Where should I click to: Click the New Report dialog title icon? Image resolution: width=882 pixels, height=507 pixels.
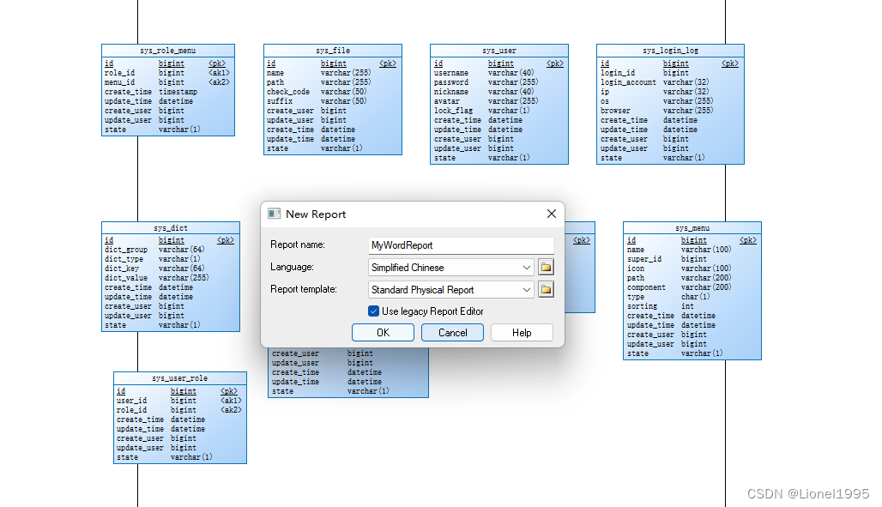(274, 214)
